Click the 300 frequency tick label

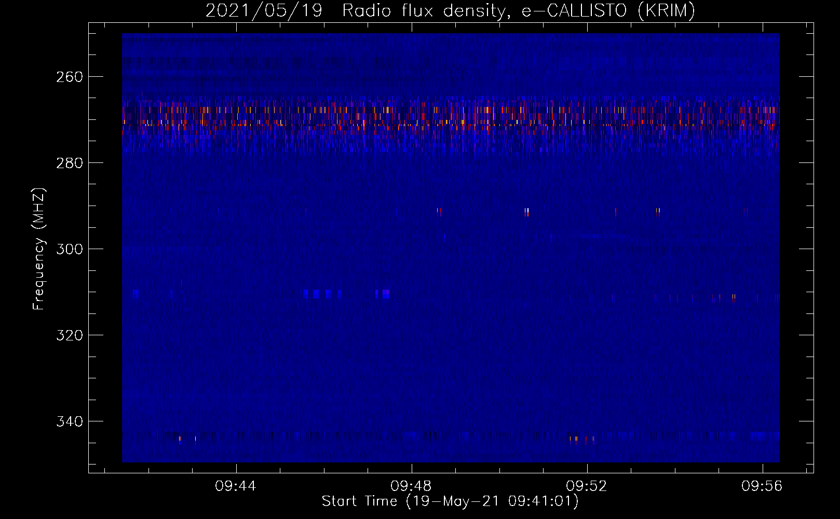pyautogui.click(x=69, y=249)
